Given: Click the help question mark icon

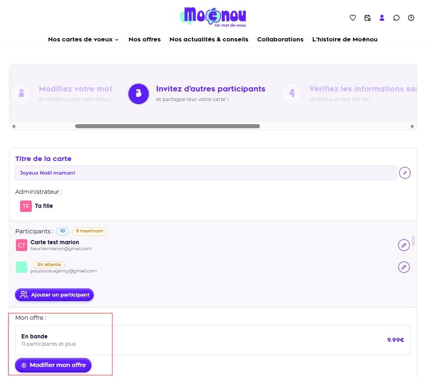Looking at the screenshot, I should pyautogui.click(x=411, y=18).
